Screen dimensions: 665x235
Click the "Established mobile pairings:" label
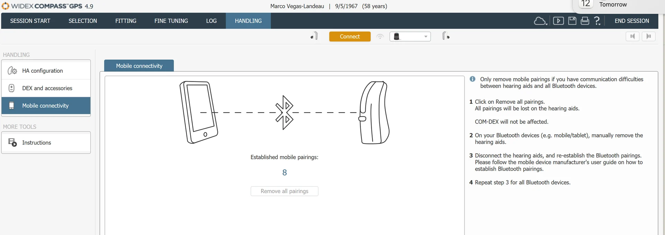[284, 157]
